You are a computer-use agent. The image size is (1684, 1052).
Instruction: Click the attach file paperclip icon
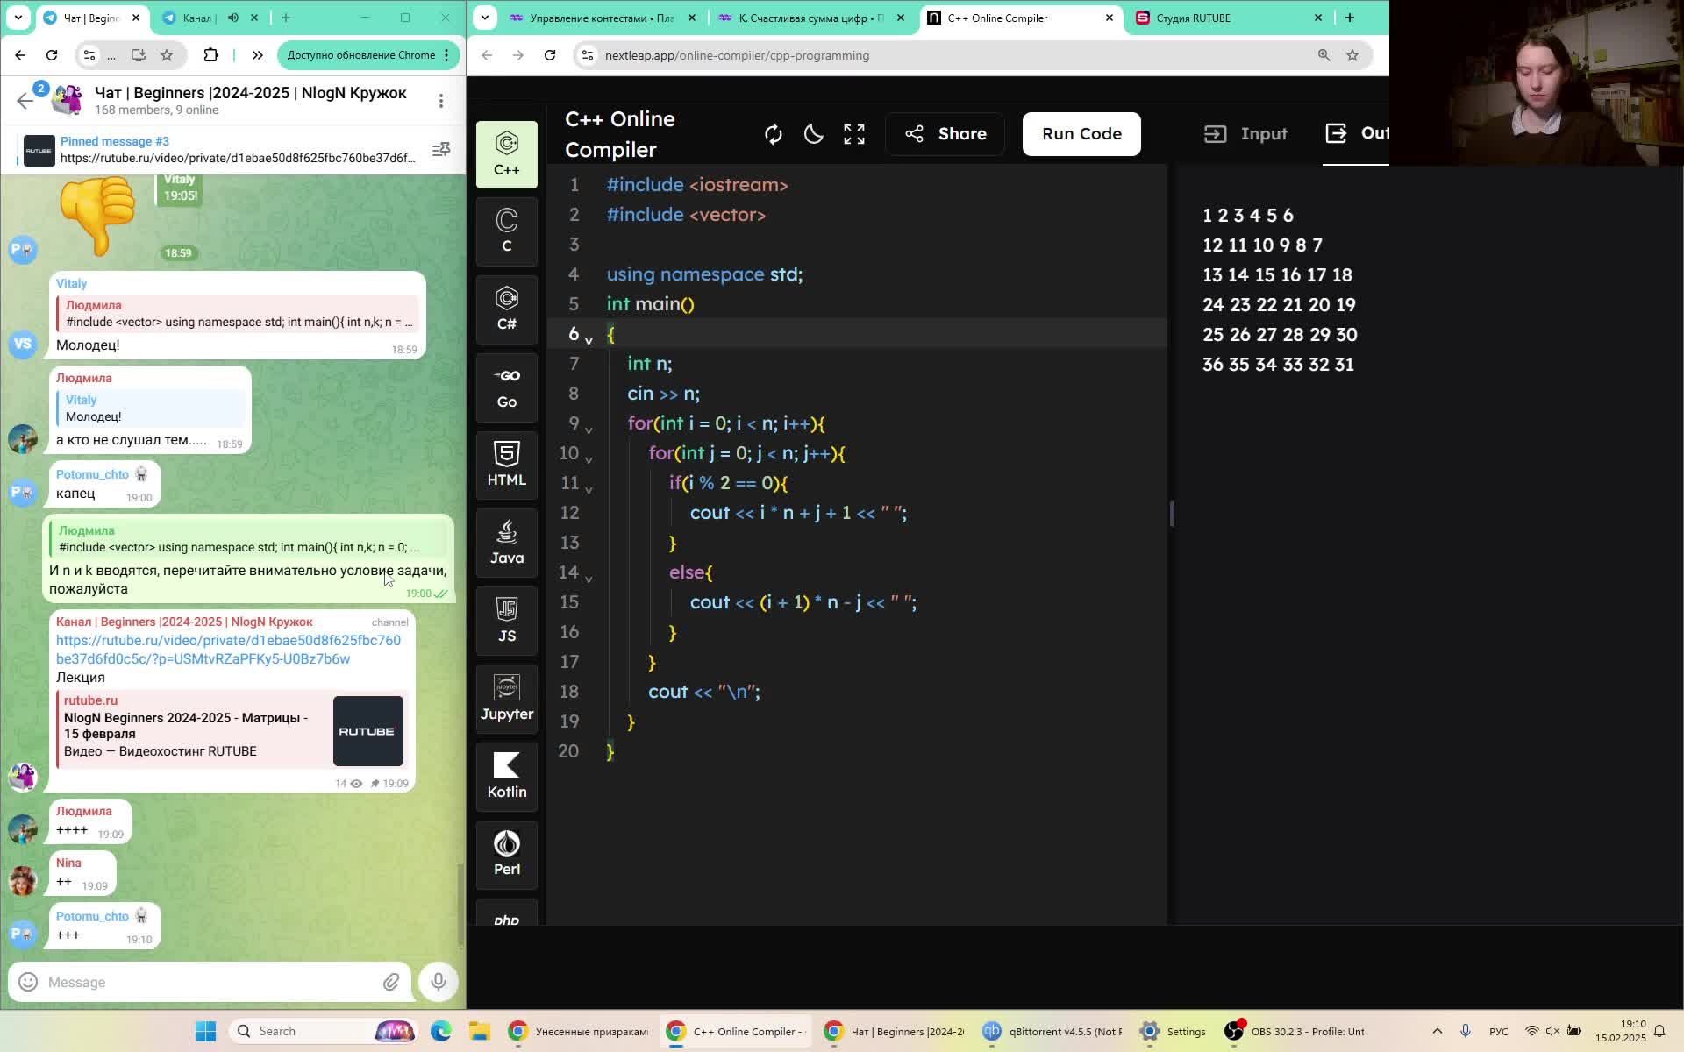[x=391, y=982]
